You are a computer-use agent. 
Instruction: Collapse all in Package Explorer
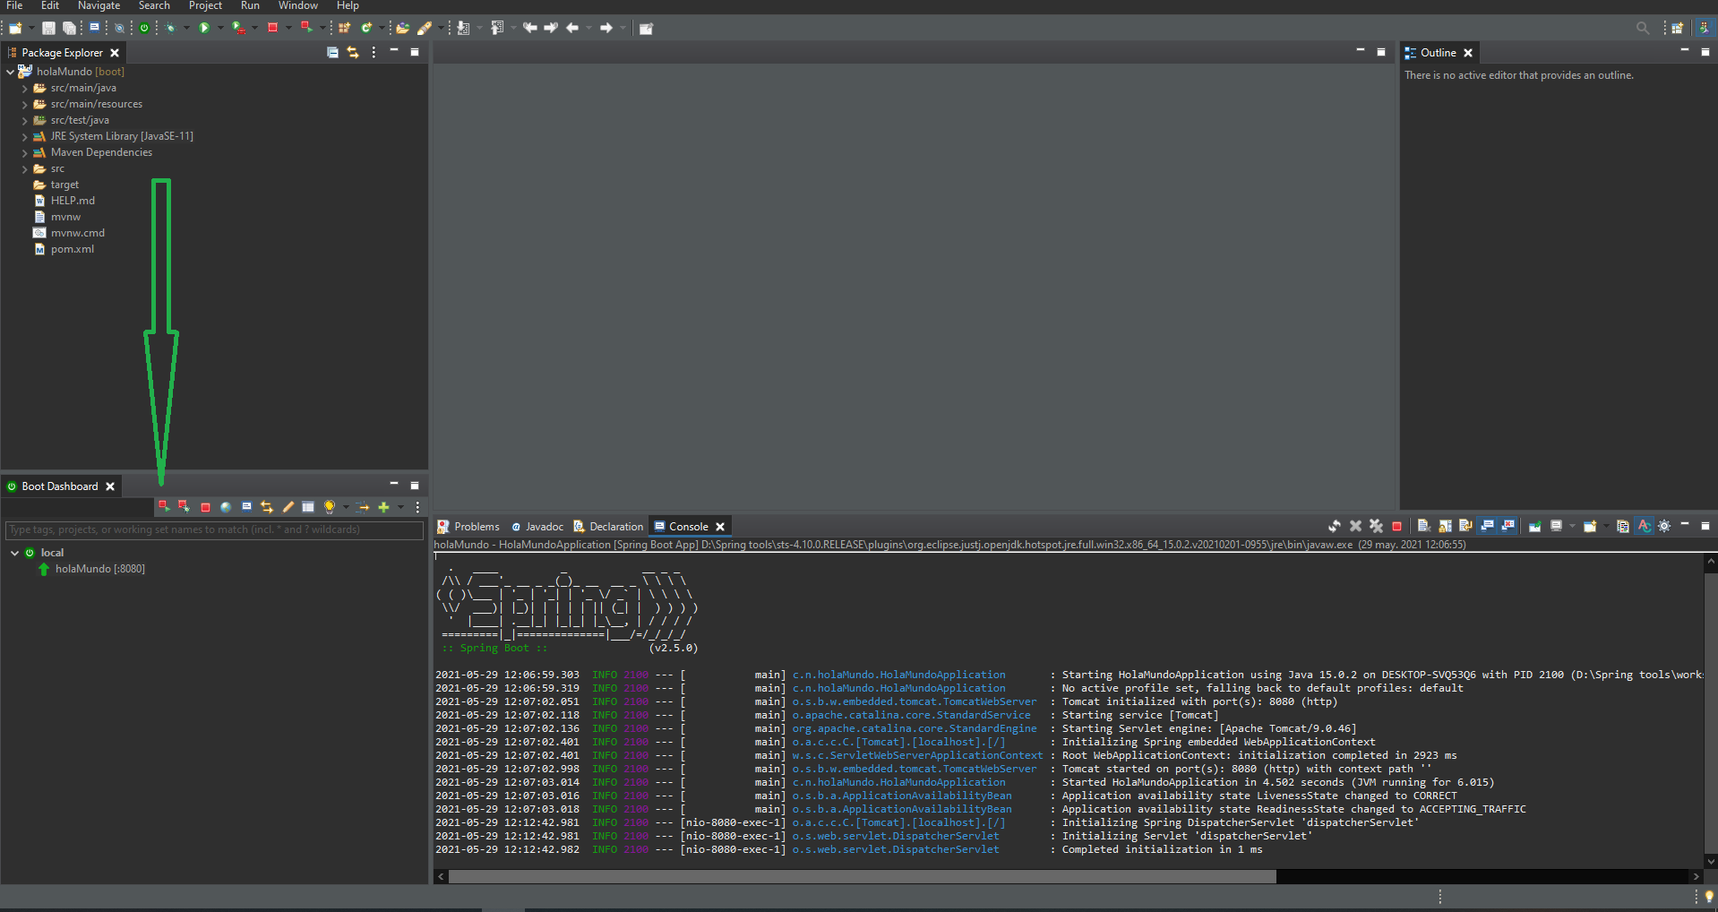[332, 53]
